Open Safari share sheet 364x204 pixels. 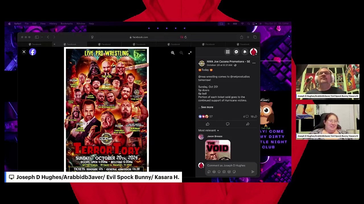click(241, 37)
